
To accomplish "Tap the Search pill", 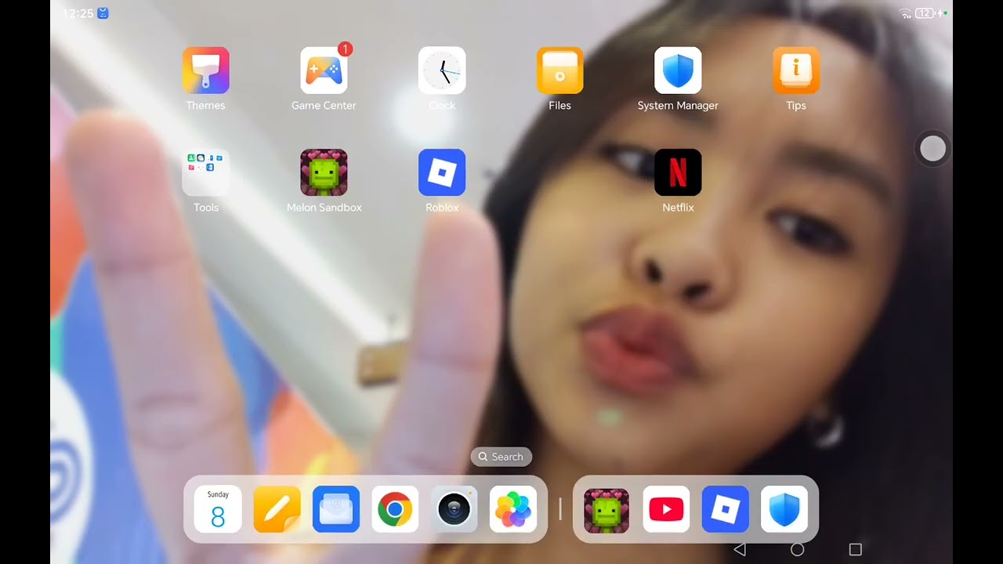I will [x=501, y=457].
